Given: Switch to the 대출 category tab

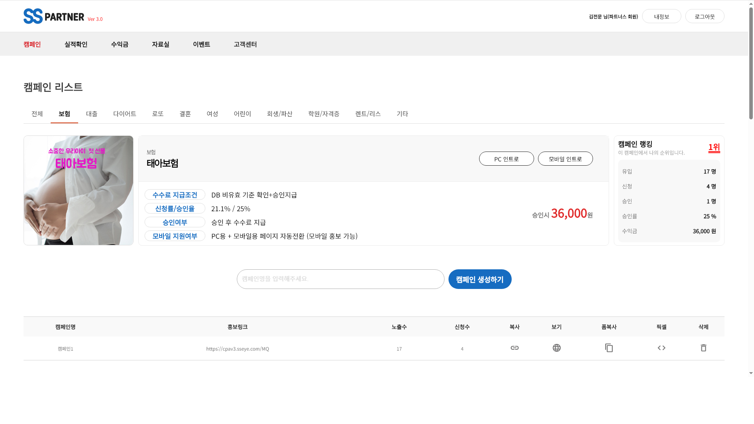Looking at the screenshot, I should point(92,114).
